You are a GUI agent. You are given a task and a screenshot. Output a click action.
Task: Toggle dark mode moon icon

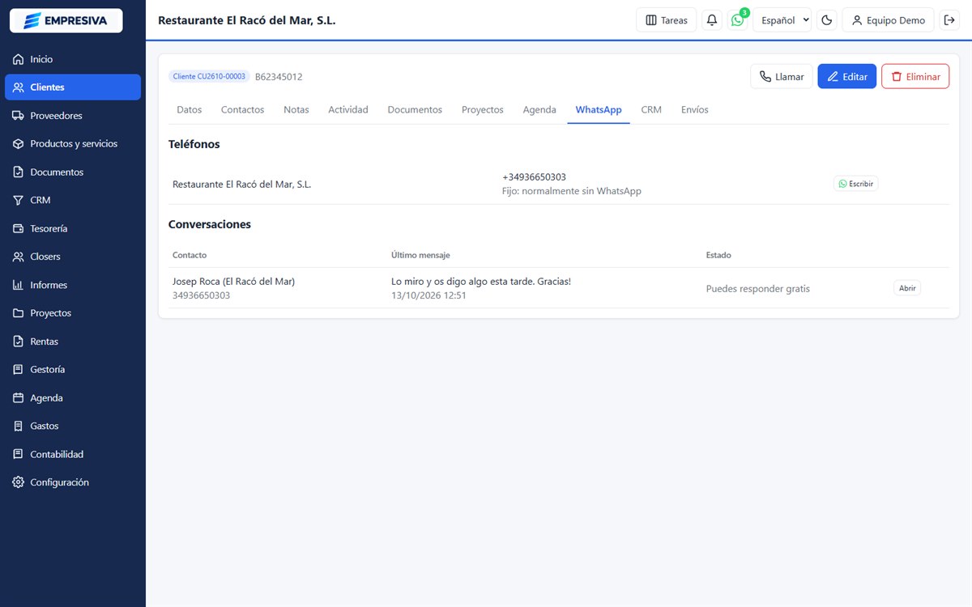(827, 20)
